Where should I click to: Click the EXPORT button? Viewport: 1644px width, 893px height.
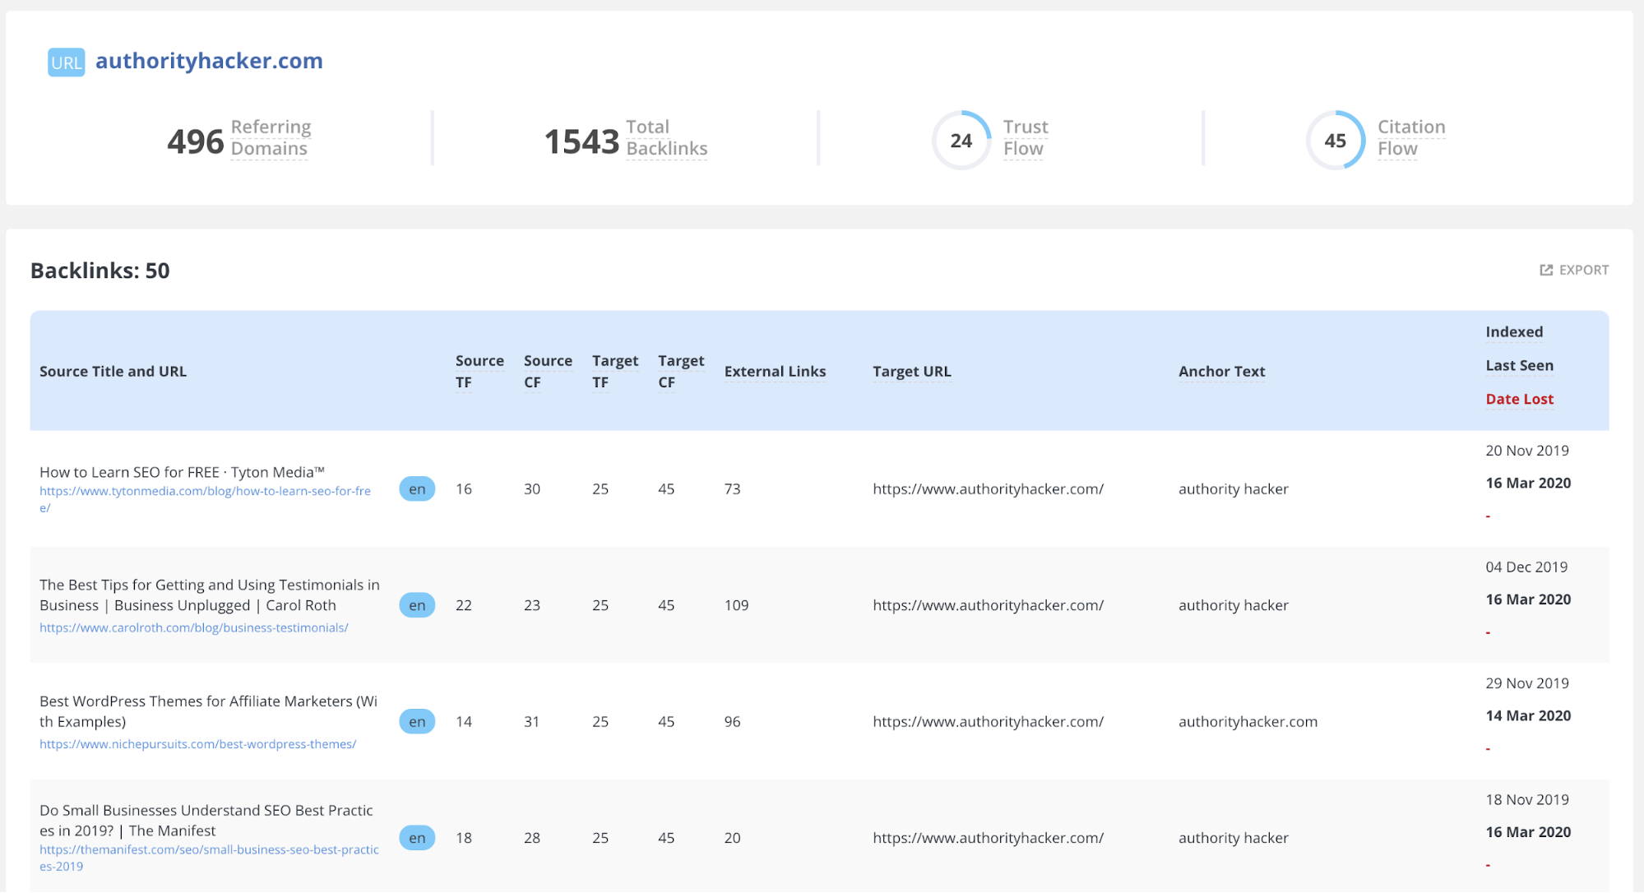click(x=1574, y=270)
